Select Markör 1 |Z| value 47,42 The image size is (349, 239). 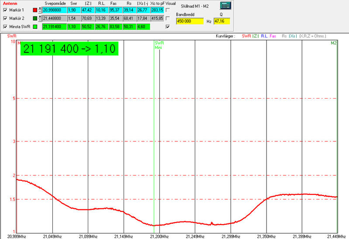coord(88,10)
